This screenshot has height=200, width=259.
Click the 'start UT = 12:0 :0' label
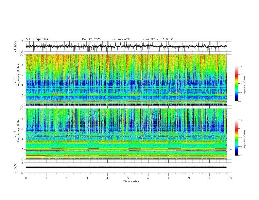158,39
